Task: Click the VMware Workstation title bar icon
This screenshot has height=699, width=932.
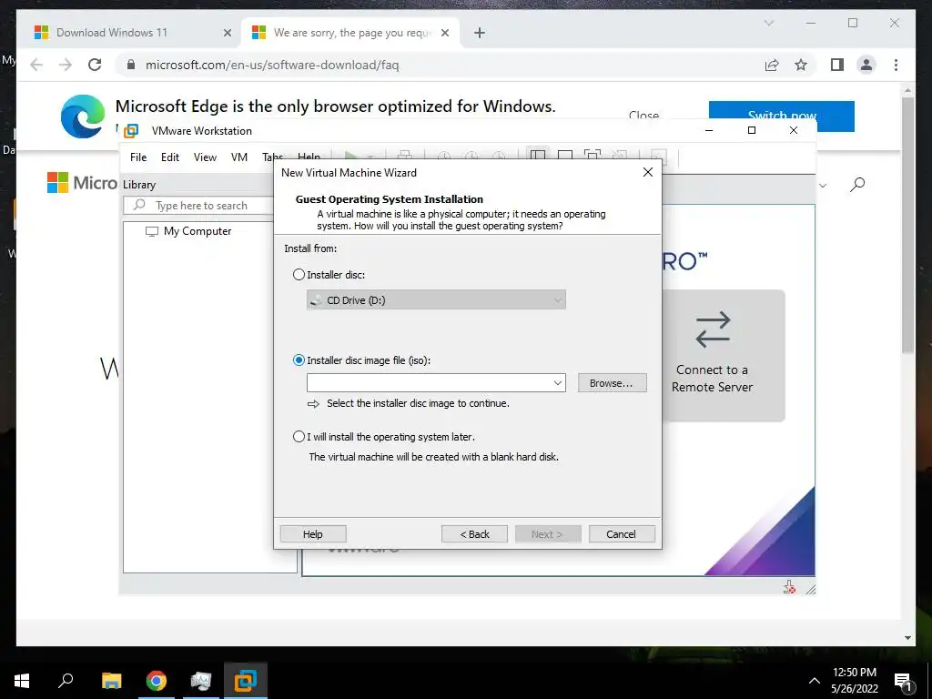Action: [x=131, y=131]
